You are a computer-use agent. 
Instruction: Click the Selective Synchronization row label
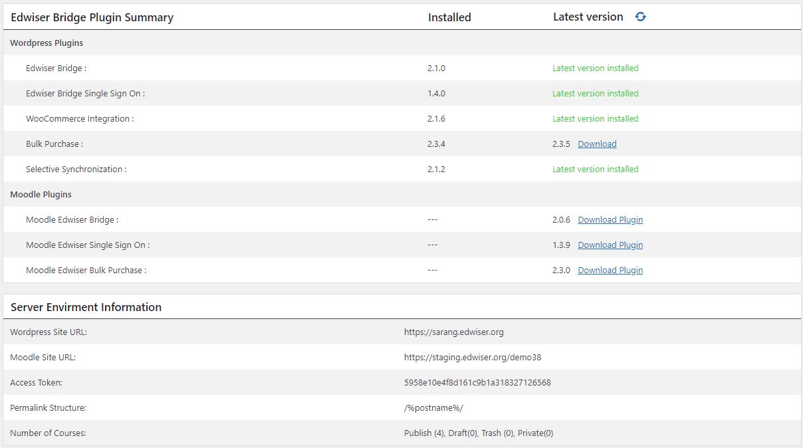pyautogui.click(x=76, y=169)
